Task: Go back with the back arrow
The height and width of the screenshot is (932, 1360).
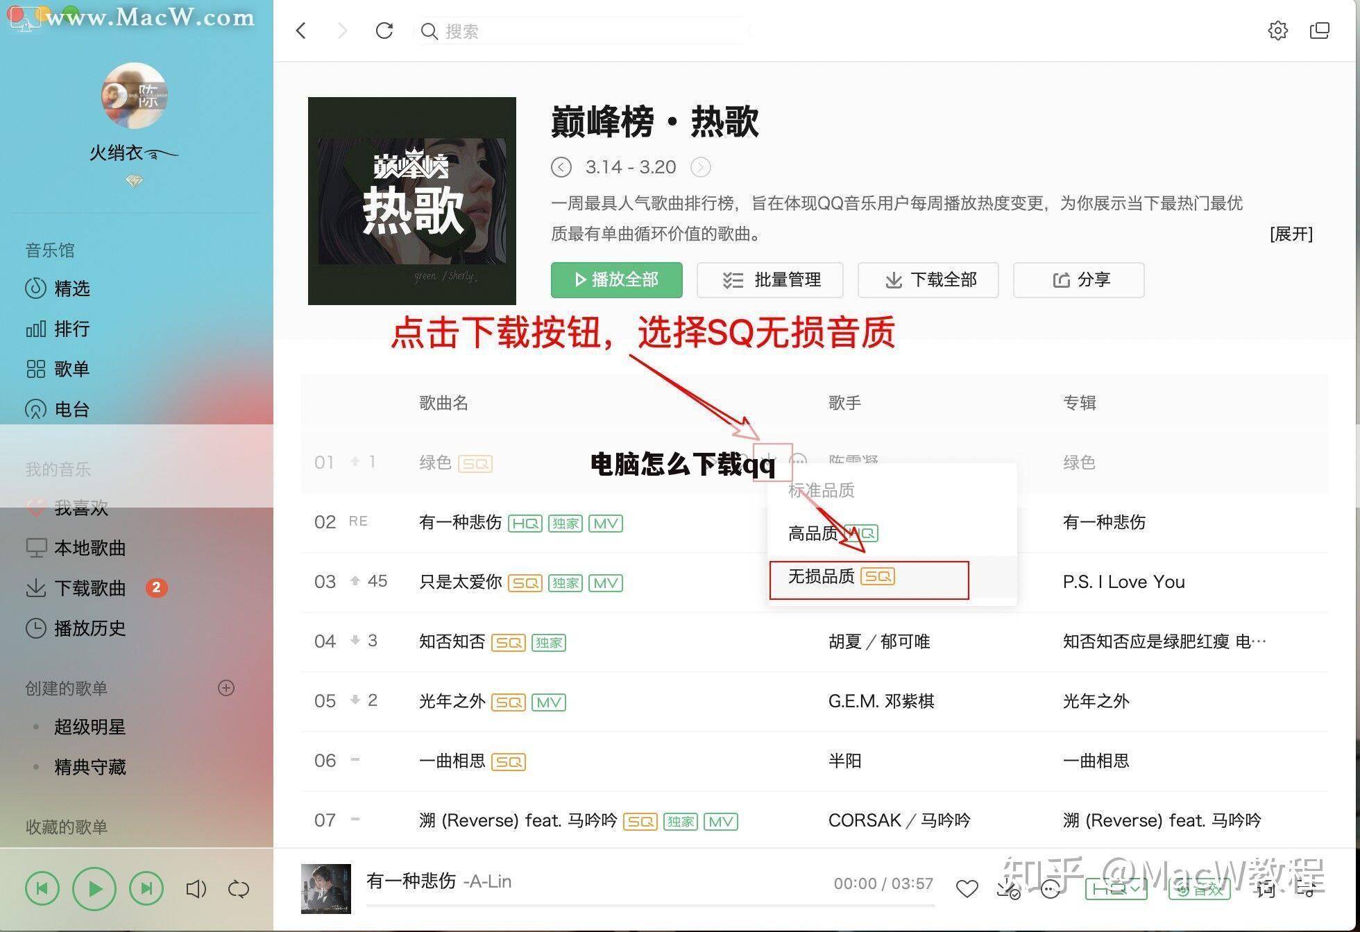Action: [300, 31]
